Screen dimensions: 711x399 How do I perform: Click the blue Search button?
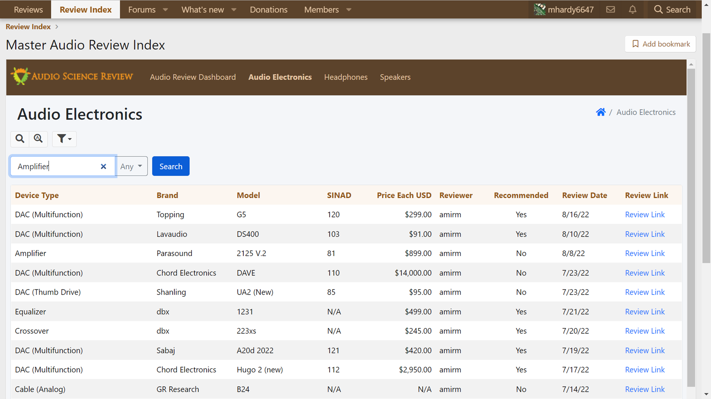coord(171,166)
